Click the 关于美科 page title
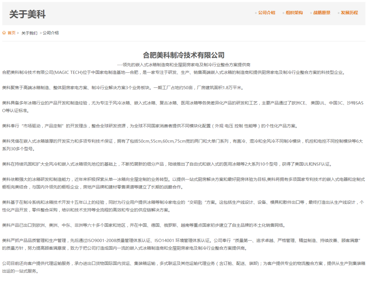 click(28, 14)
